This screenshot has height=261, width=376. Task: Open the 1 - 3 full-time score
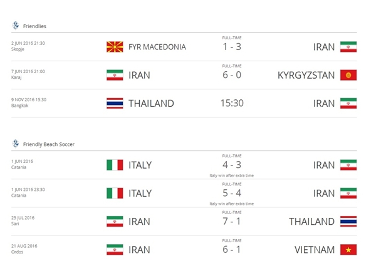232,47
